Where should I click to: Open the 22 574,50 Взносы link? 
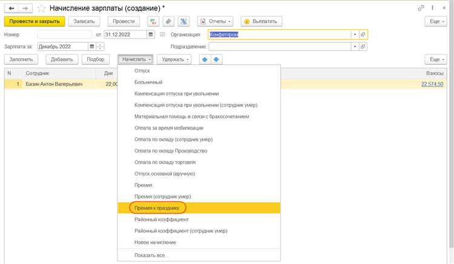pos(432,84)
